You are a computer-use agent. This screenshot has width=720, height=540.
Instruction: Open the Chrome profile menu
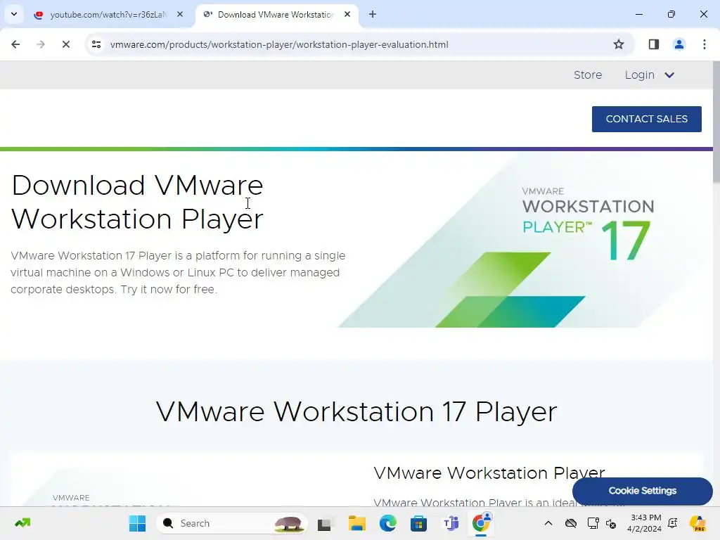coord(679,44)
